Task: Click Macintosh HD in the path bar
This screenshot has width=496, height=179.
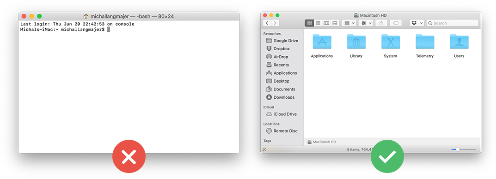Action: (x=322, y=142)
